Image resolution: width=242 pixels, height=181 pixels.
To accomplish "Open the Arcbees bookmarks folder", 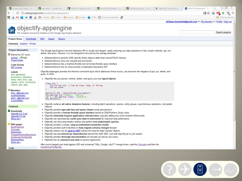I will point(81,17).
